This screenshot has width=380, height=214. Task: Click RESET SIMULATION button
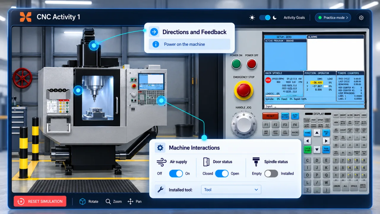[41, 201]
